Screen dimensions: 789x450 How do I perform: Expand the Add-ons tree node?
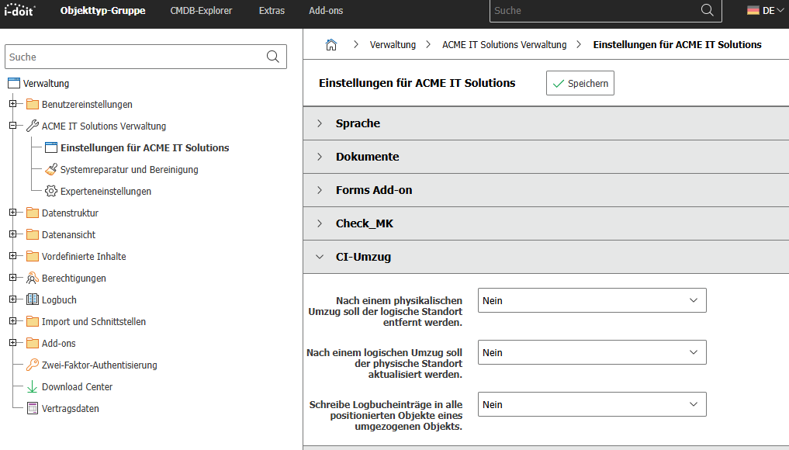(x=13, y=343)
